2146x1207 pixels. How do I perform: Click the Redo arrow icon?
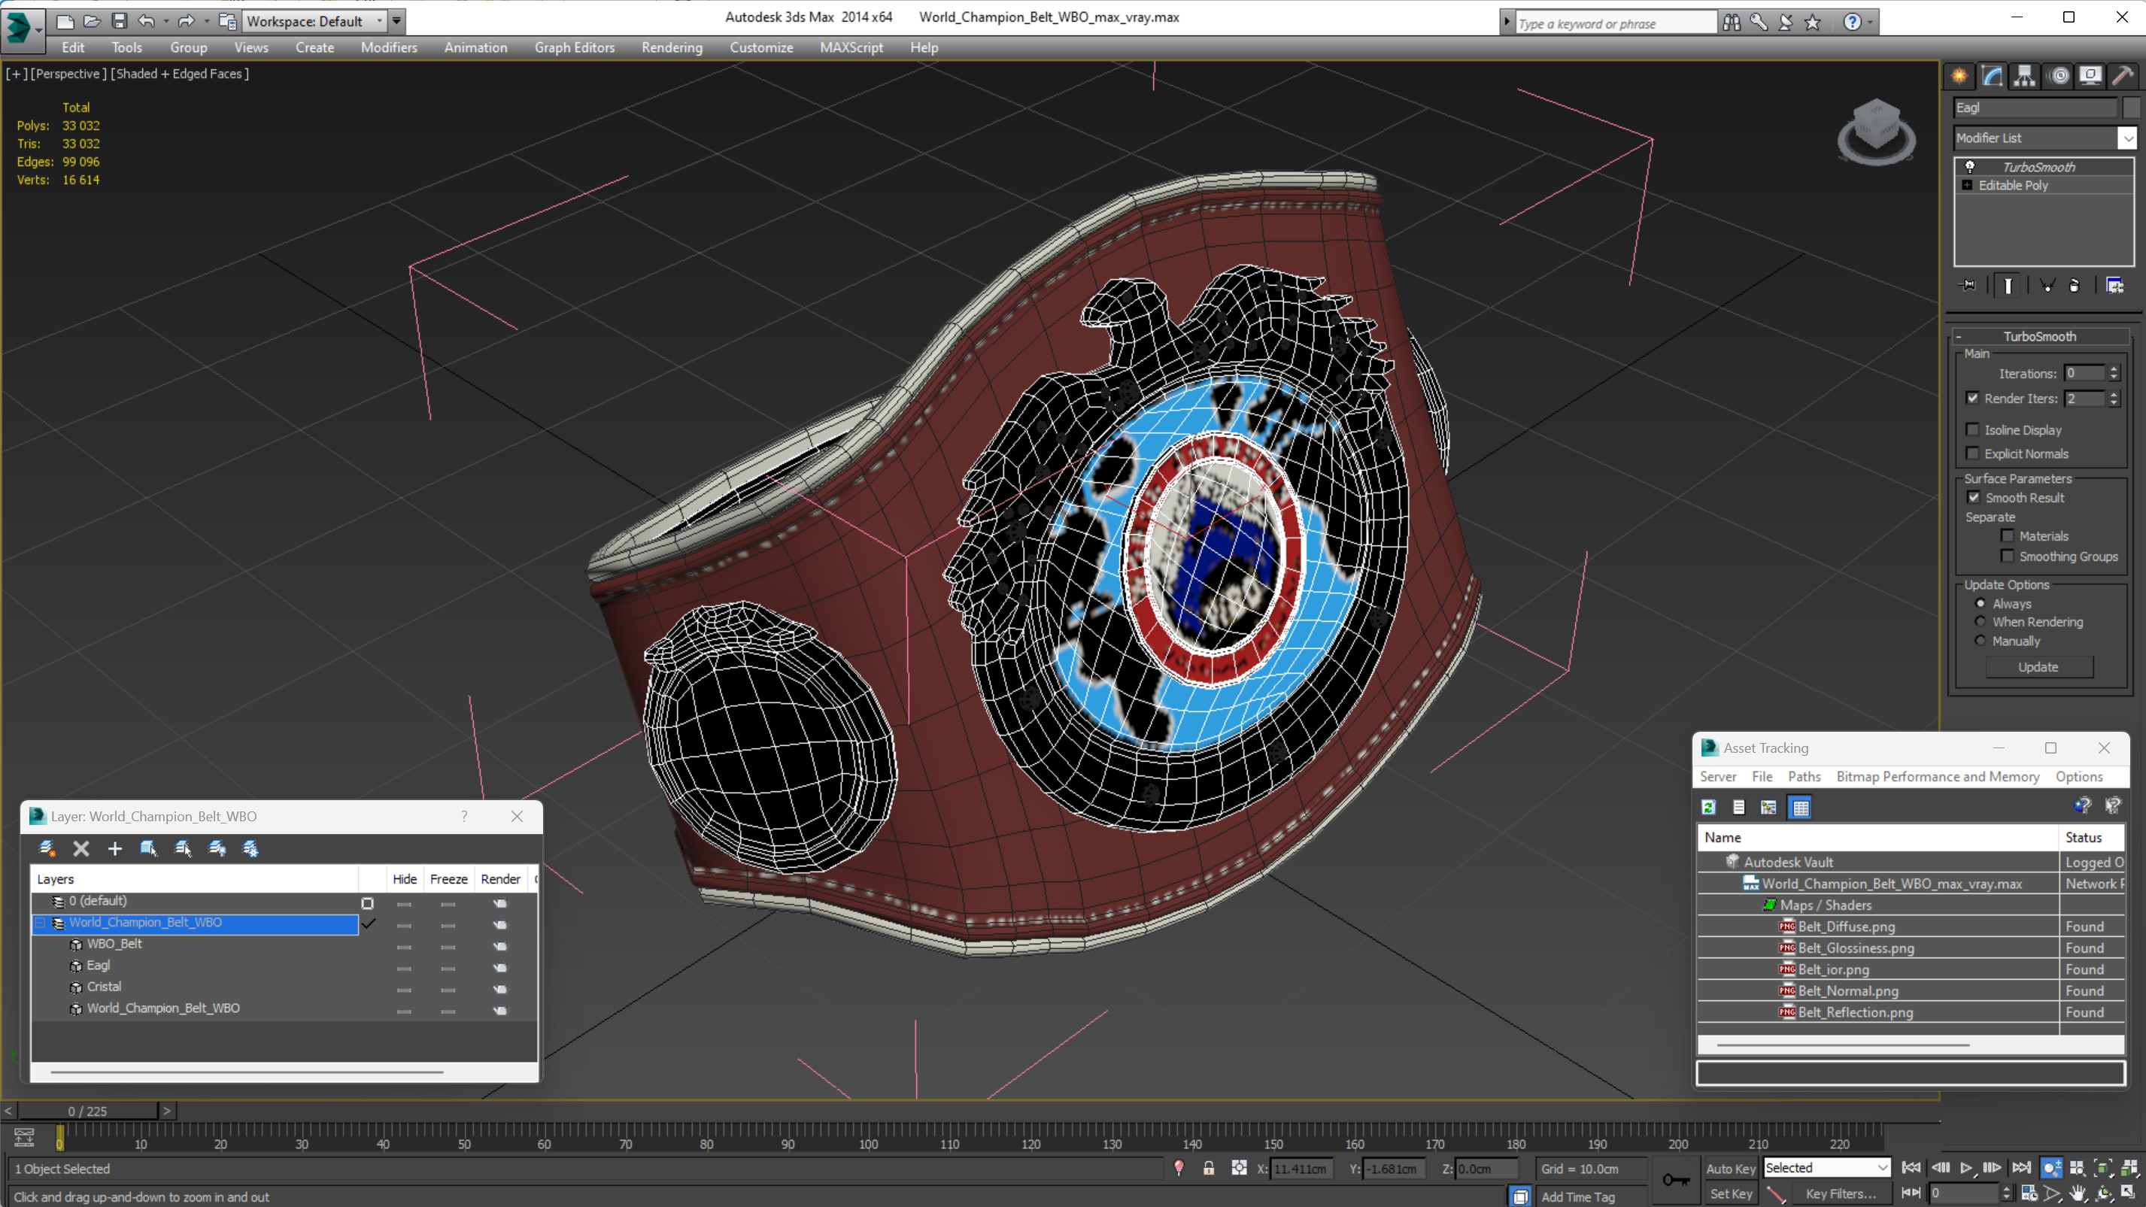coord(185,21)
